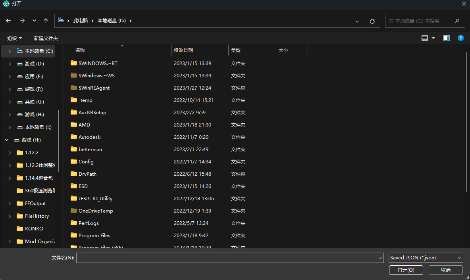
Task: Sort by the 修改日期 column header
Action: point(183,50)
